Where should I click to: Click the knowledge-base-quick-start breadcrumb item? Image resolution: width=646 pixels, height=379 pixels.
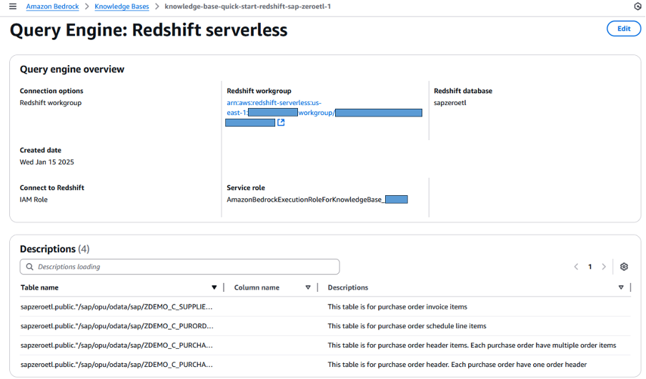point(247,6)
